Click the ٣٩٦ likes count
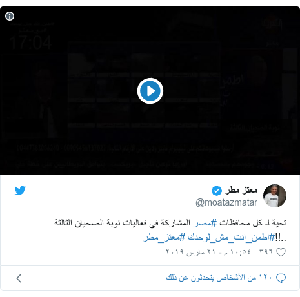Screen dimensions: 300x297 click(x=266, y=252)
